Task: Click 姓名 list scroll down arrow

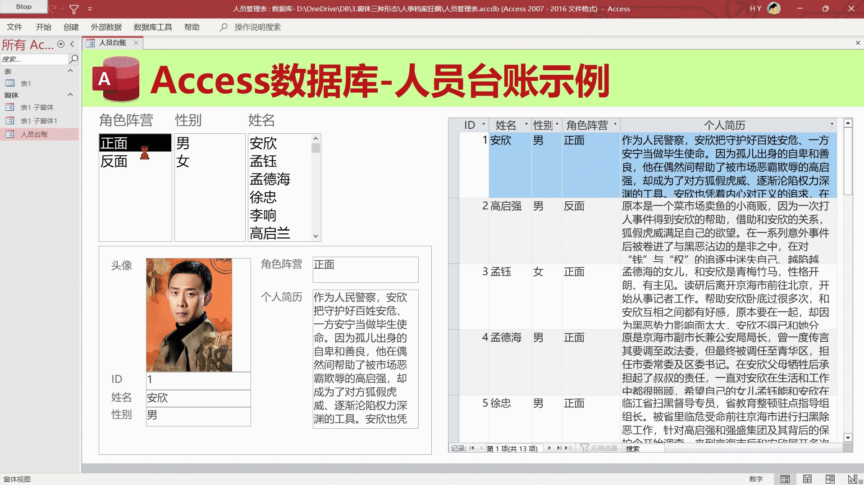Action: (x=316, y=236)
